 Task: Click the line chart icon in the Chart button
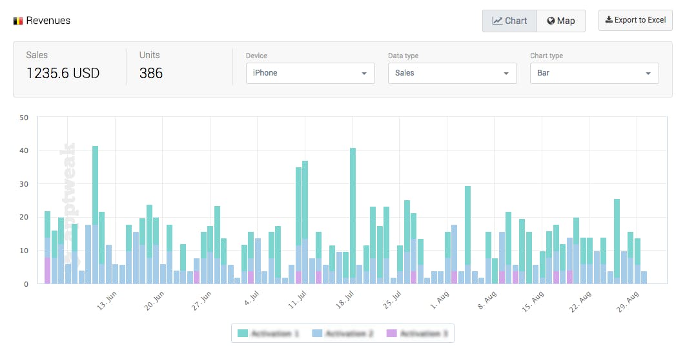coord(497,21)
